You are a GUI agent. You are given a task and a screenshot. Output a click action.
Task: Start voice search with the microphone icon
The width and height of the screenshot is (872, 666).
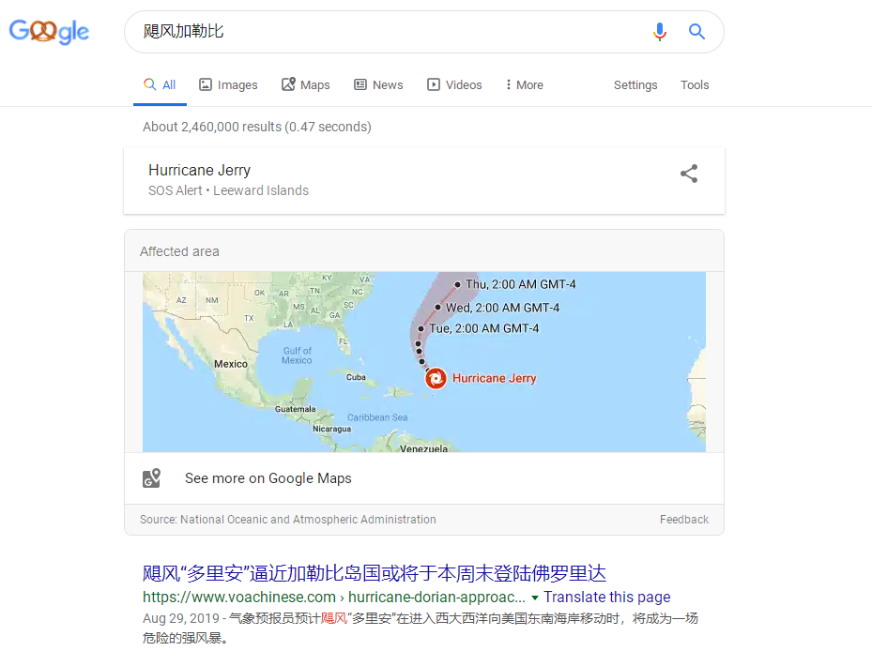pyautogui.click(x=660, y=32)
